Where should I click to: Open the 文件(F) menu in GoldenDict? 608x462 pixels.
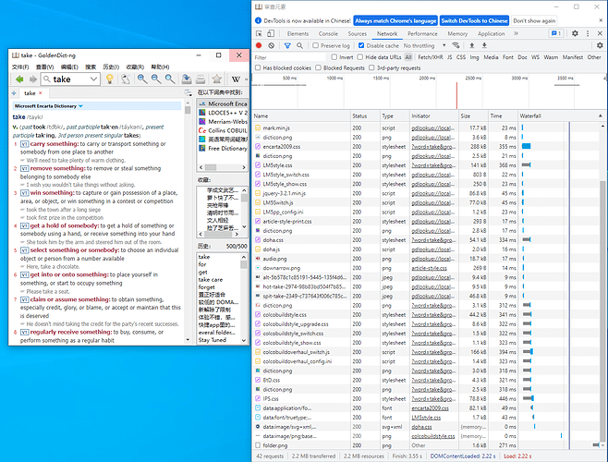[20, 67]
